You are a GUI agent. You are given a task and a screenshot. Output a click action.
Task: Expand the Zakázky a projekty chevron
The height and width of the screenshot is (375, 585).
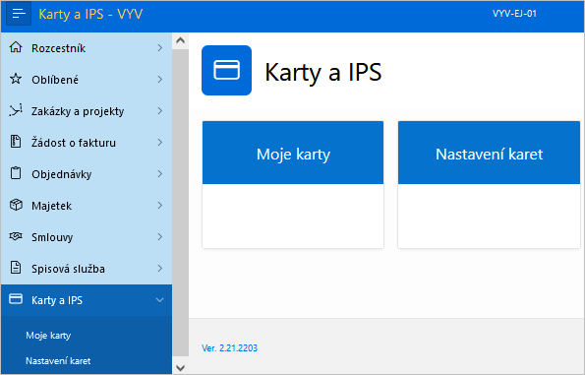[x=159, y=111]
